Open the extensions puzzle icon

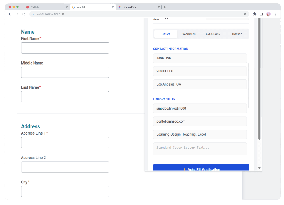(x=255, y=14)
